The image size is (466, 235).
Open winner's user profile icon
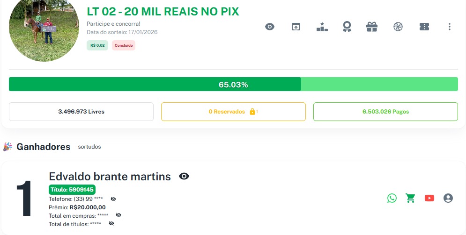click(x=448, y=198)
